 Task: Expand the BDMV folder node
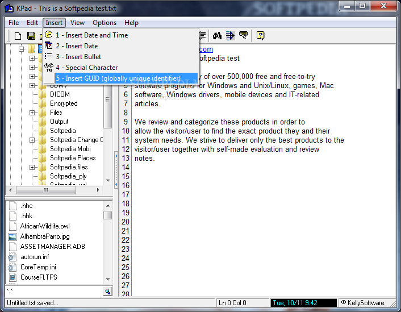point(32,85)
